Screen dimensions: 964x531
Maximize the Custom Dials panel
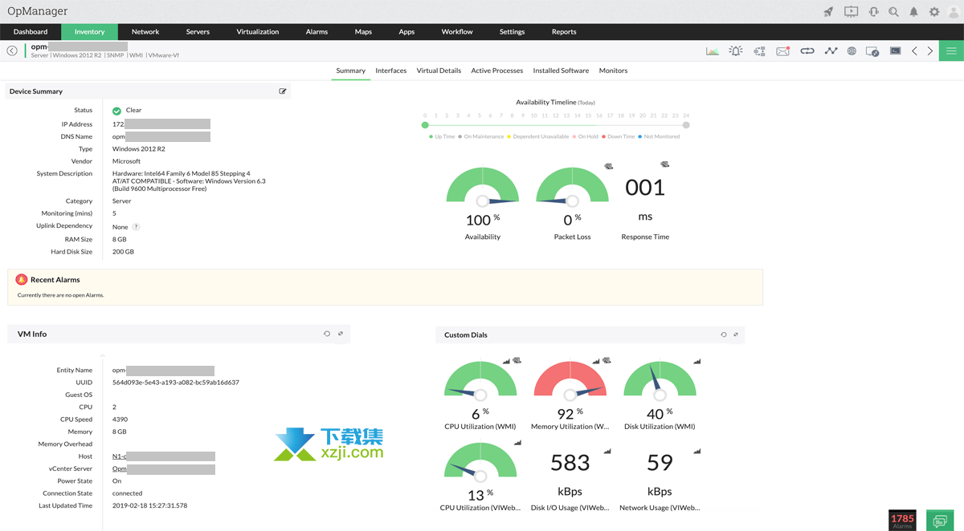[736, 334]
